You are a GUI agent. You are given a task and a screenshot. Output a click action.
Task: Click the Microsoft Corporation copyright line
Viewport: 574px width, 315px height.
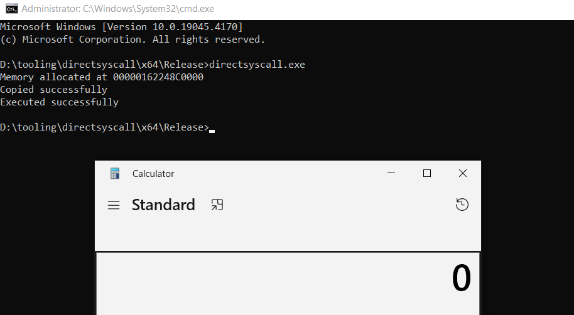point(132,40)
